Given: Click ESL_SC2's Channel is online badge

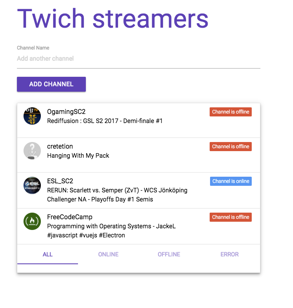Looking at the screenshot, I should 231,181.
